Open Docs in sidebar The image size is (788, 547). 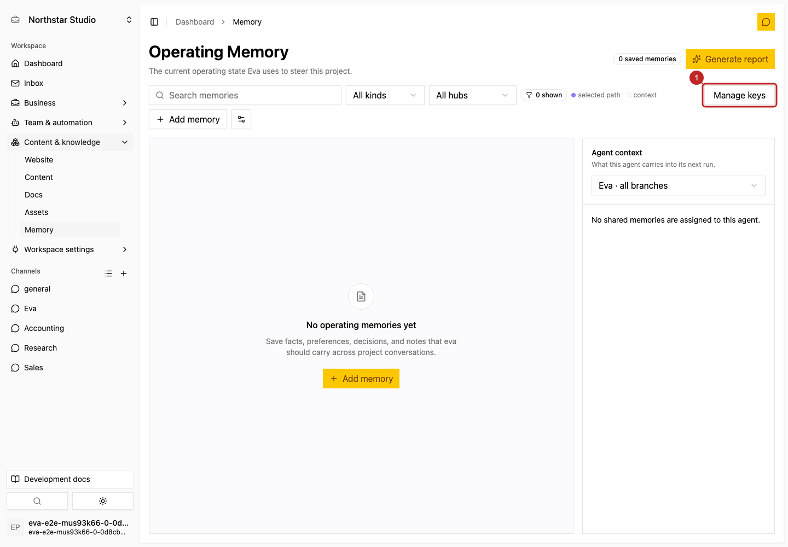coord(70,195)
